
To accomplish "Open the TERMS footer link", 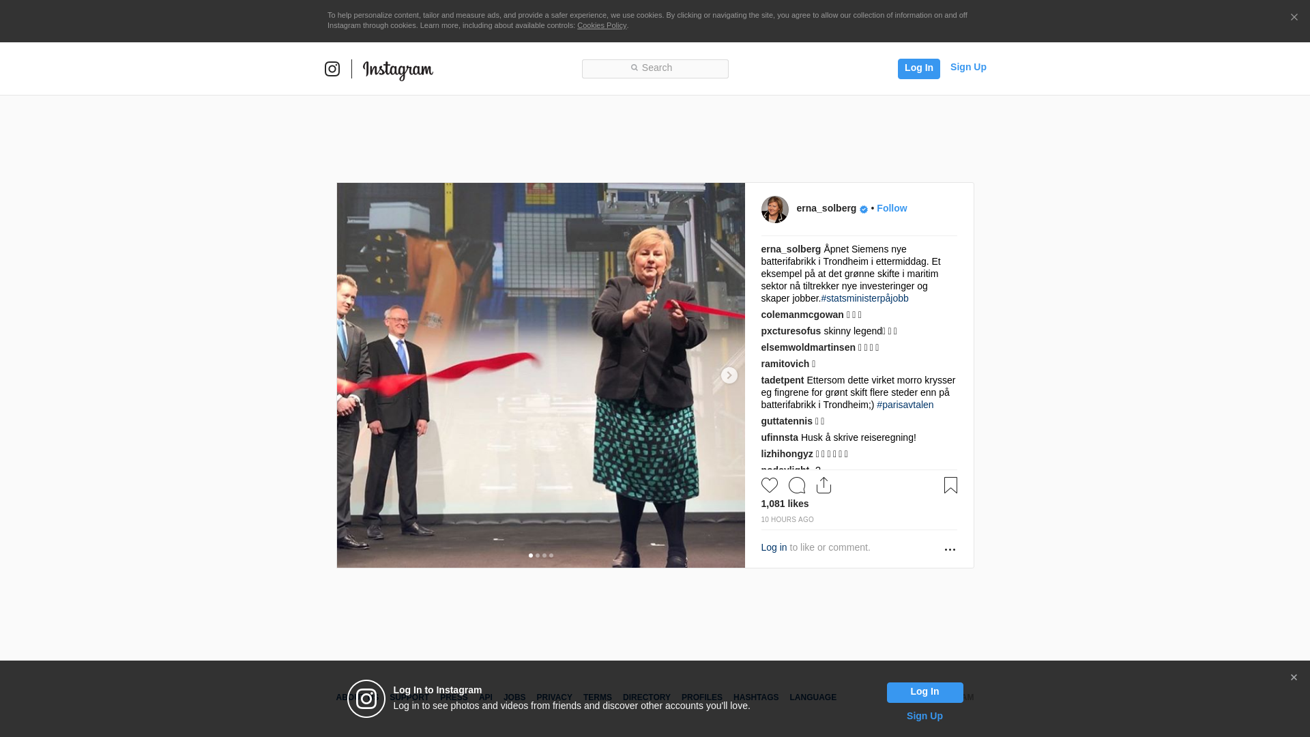I will [597, 697].
